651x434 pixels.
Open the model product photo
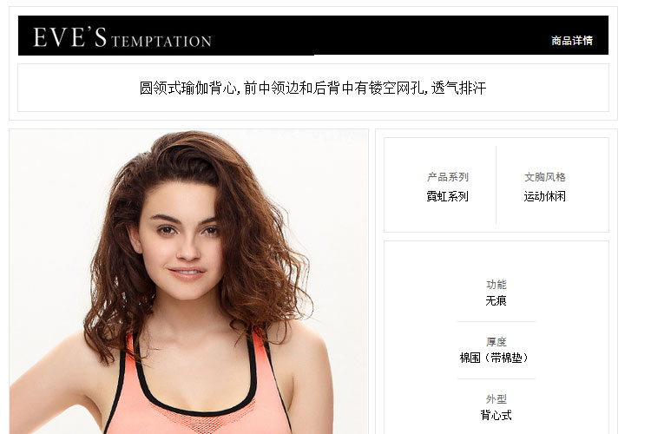[189, 281]
